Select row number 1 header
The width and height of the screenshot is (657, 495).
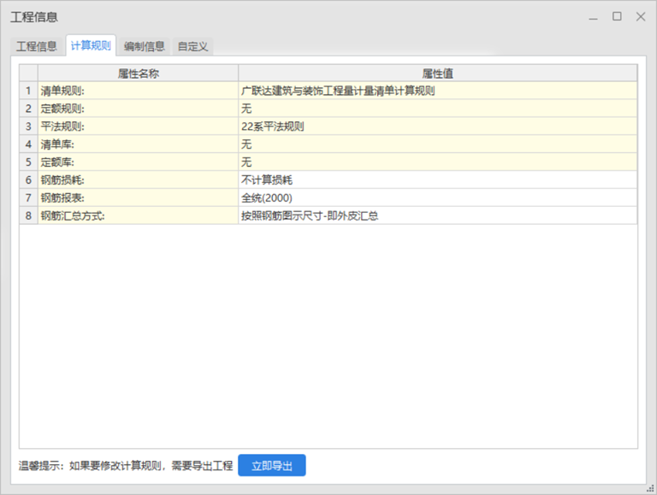[28, 91]
